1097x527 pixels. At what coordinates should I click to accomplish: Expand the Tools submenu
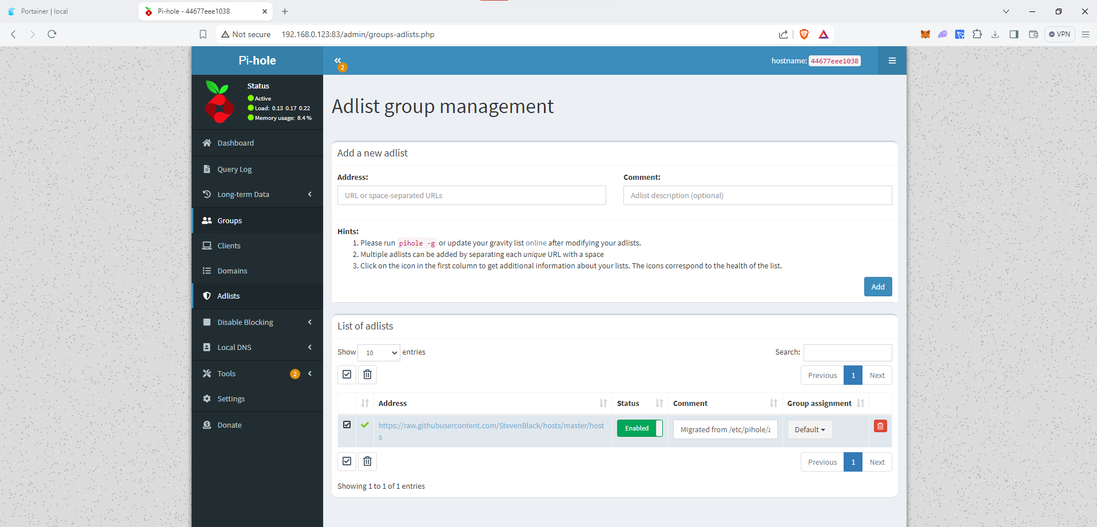click(257, 373)
